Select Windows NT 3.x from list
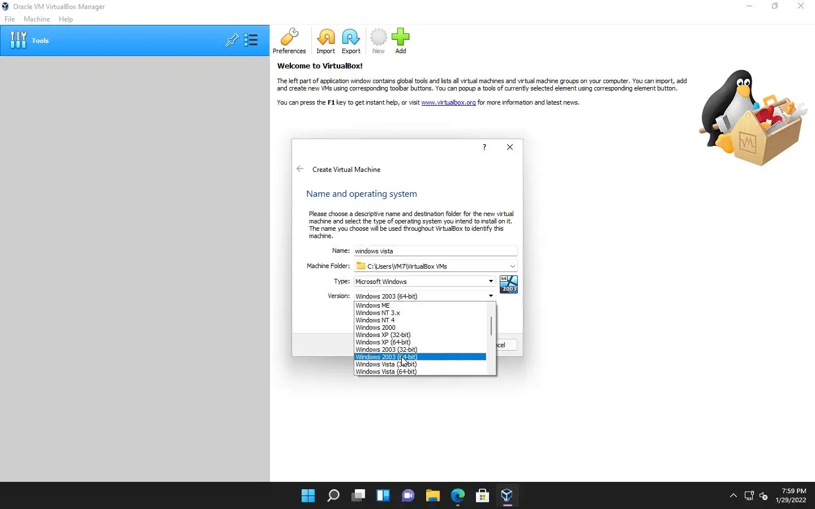The width and height of the screenshot is (815, 509). point(420,313)
